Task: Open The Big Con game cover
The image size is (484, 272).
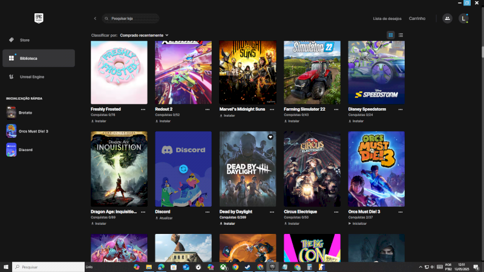Action: click(312, 248)
